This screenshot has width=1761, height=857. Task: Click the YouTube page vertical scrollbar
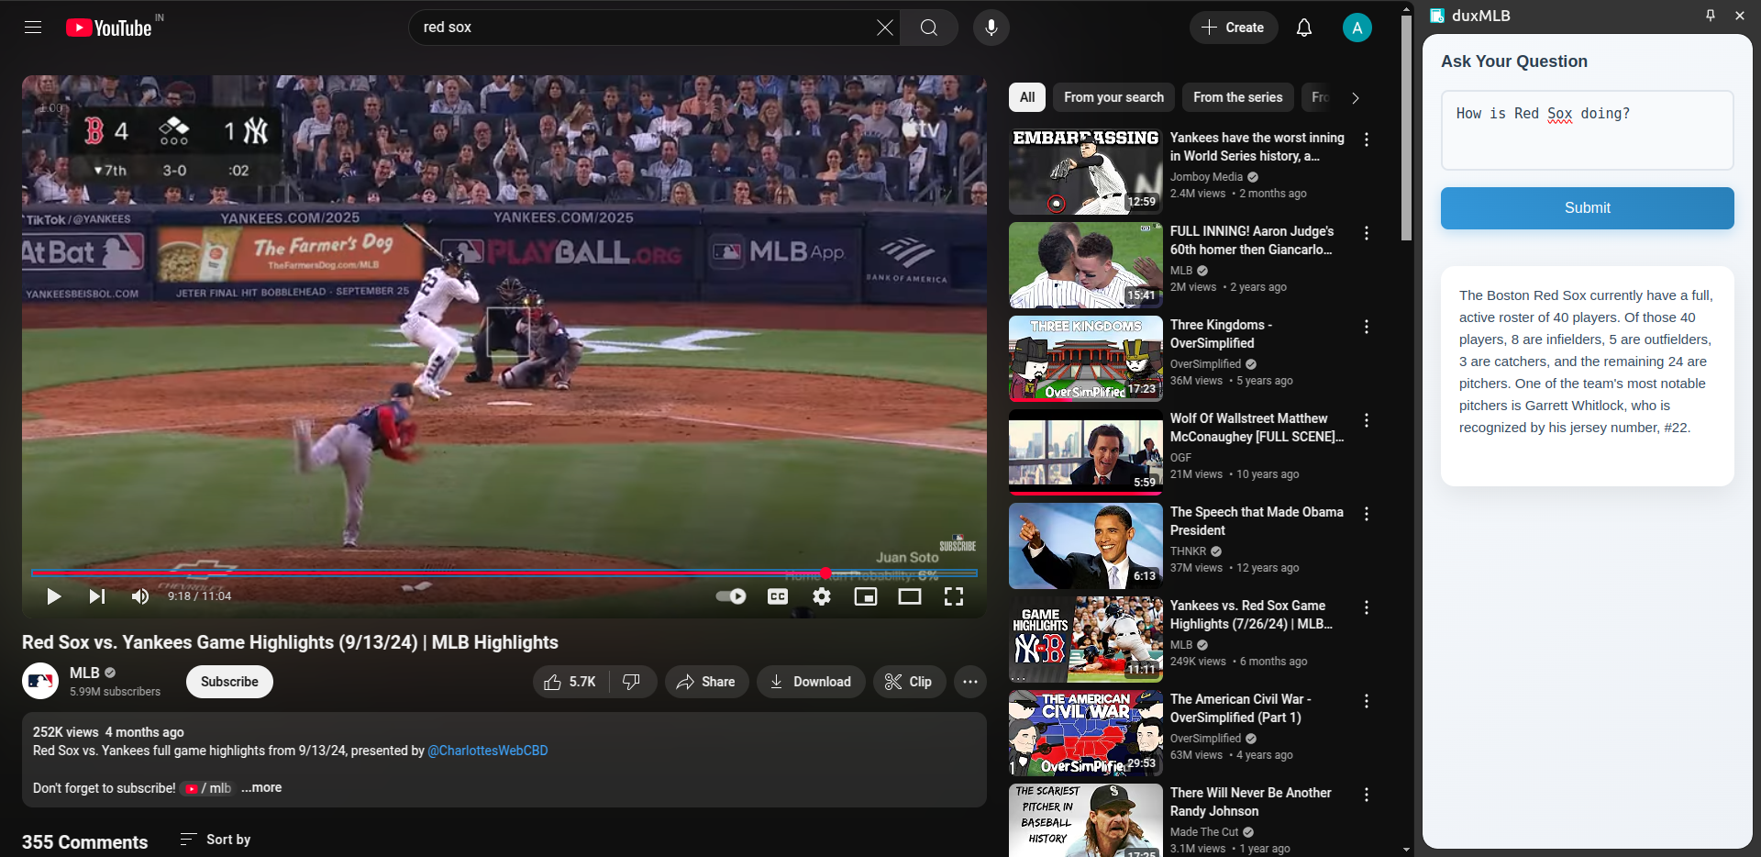coord(1407,128)
